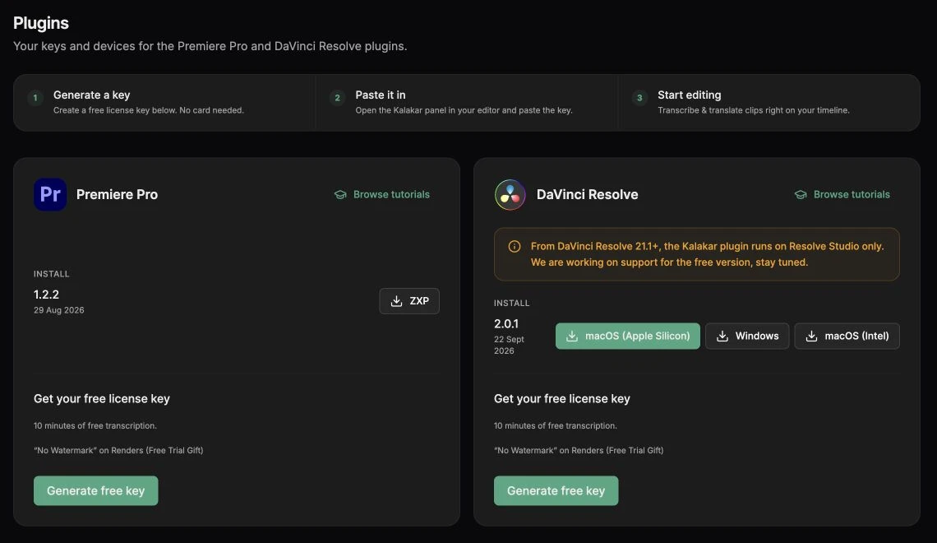Screen dimensions: 937x543
Task: Click INSTALL label in the Premiere Pro card
Action: pyautogui.click(x=52, y=274)
